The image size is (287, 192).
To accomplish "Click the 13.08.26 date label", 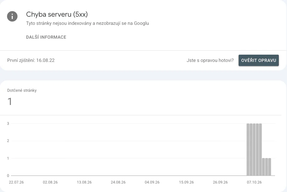I will coord(84,182).
